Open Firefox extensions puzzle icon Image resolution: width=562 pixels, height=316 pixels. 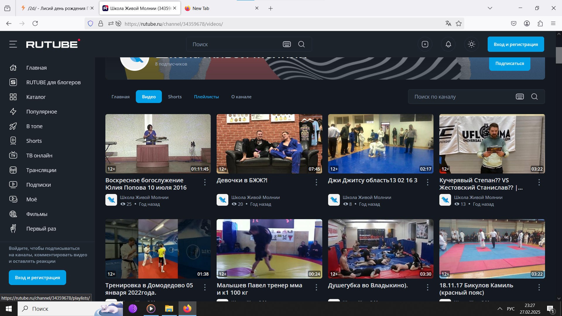tap(540, 23)
